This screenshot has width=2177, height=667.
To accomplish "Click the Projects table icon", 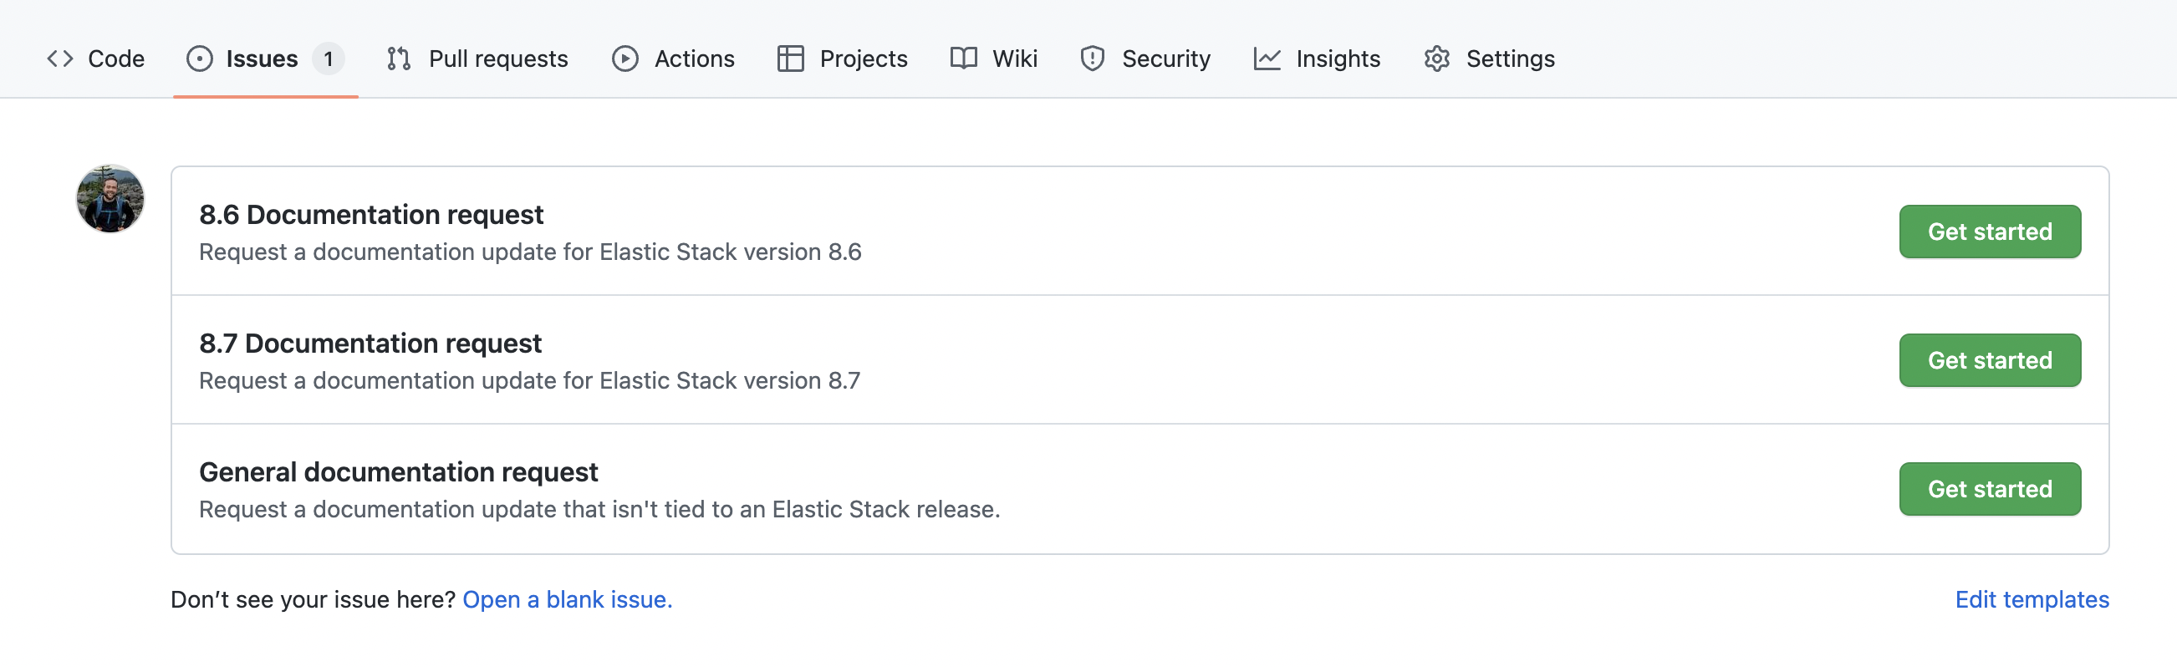I will click(x=790, y=59).
